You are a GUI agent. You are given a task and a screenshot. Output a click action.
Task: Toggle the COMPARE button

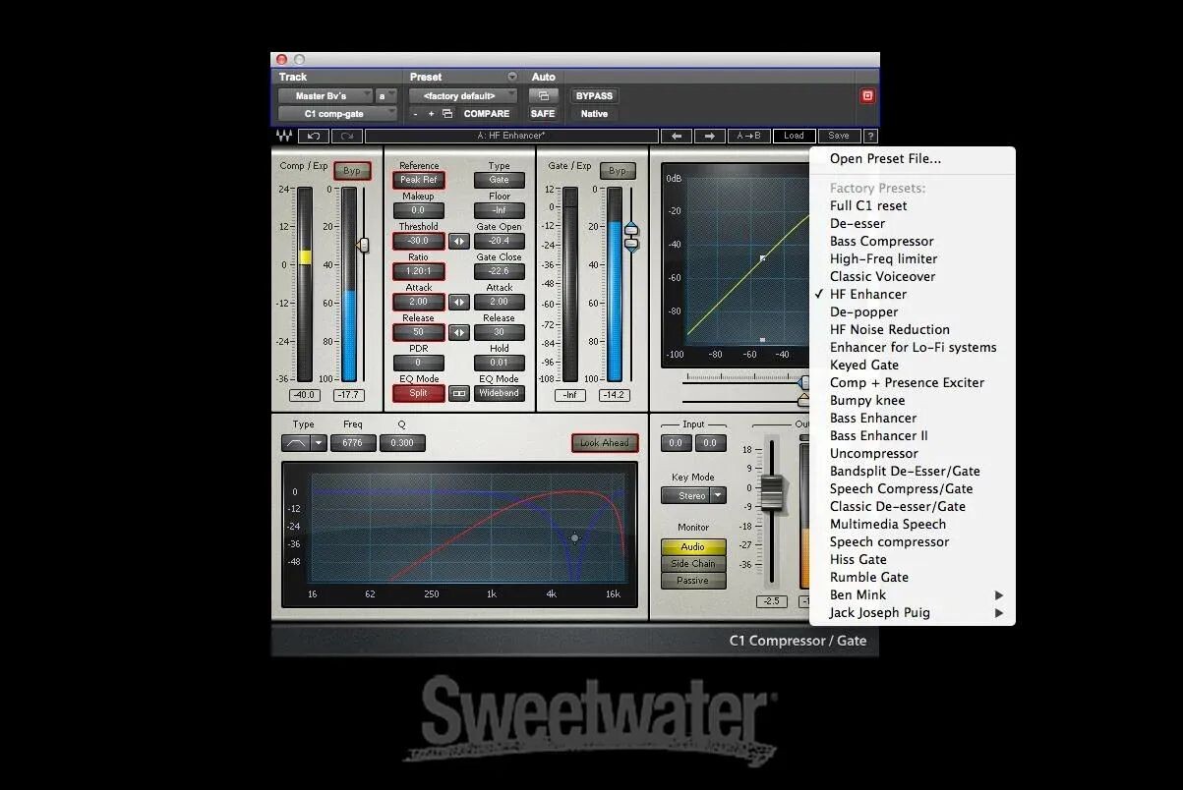(x=487, y=114)
